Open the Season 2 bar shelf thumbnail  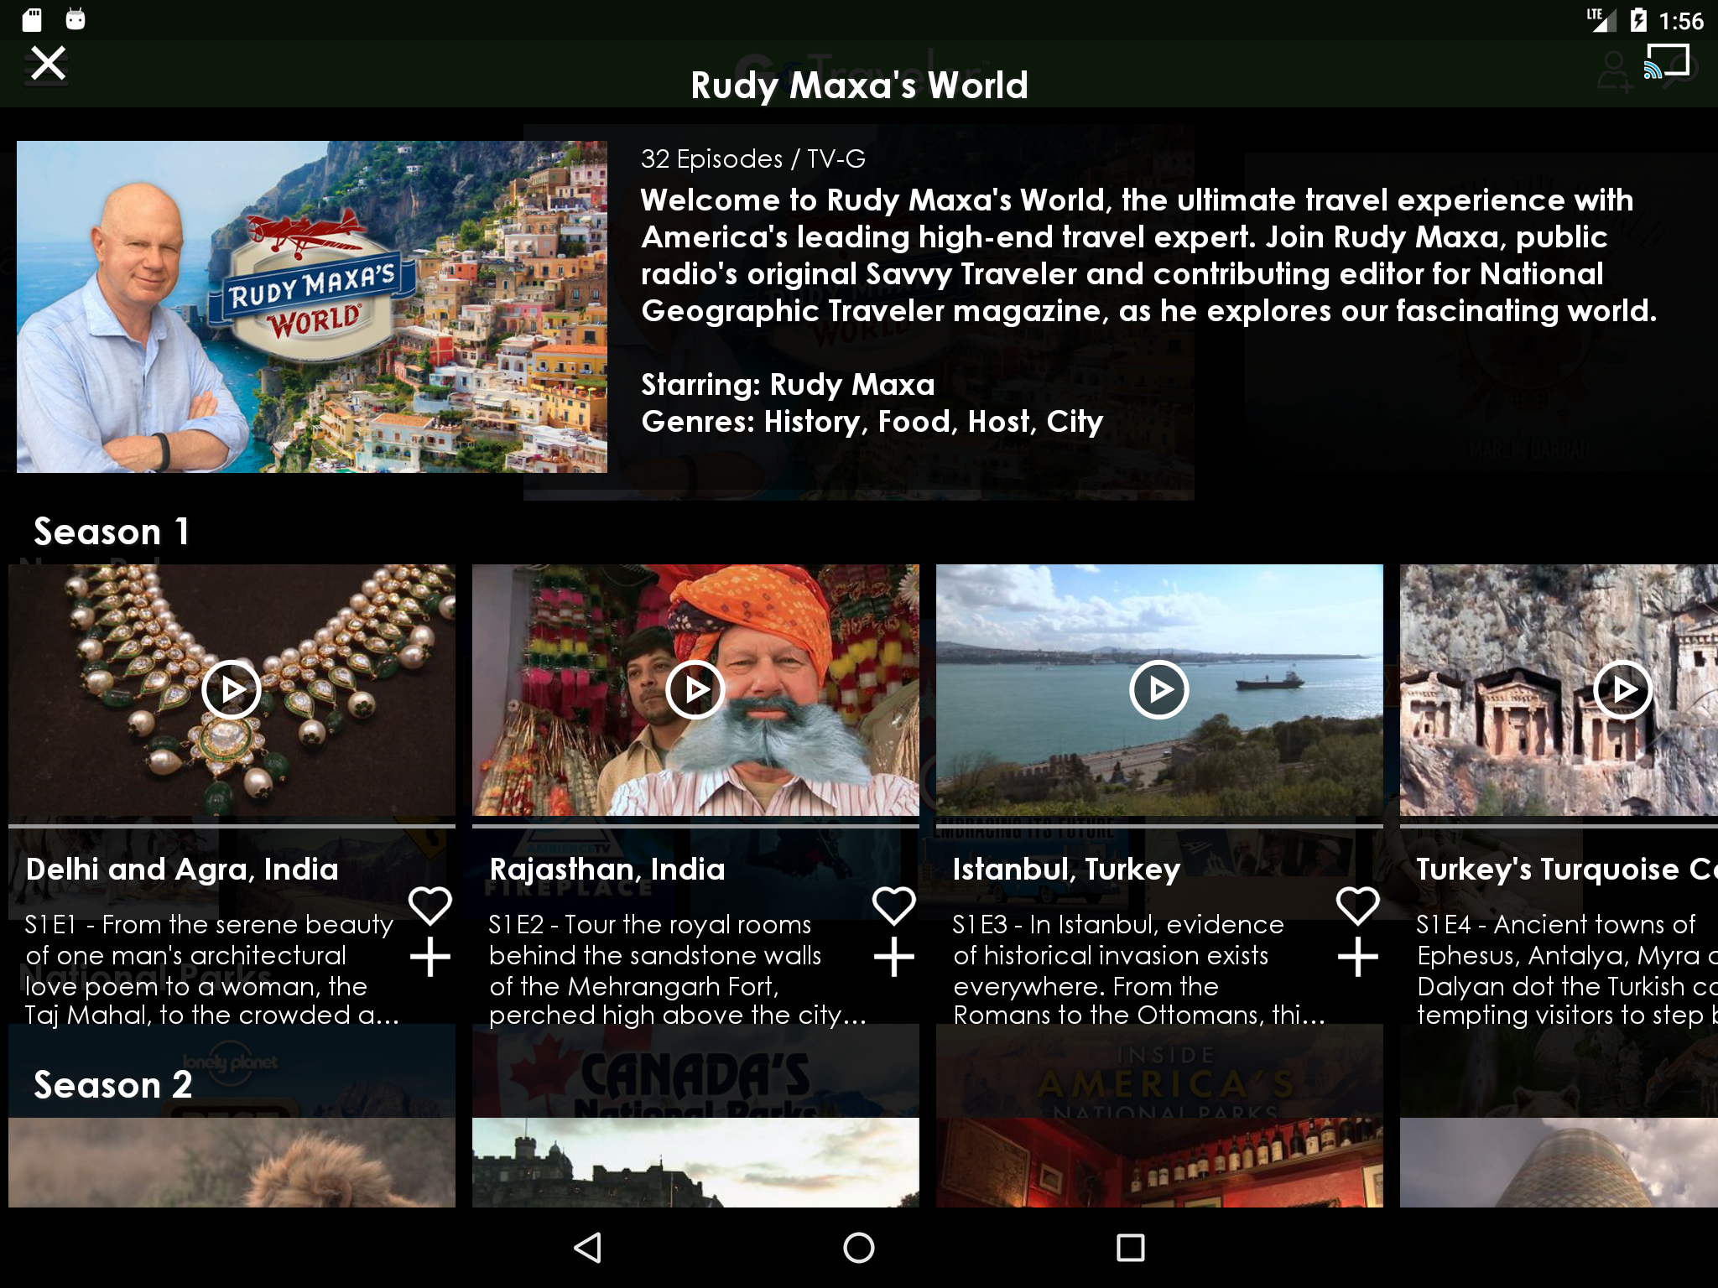coord(1158,1162)
